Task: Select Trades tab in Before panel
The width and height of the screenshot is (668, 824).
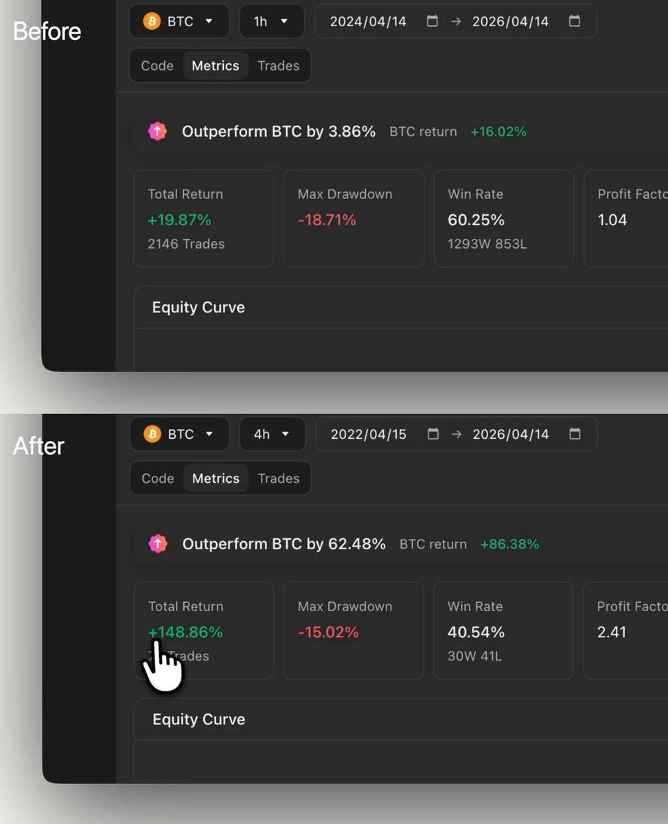Action: point(278,66)
